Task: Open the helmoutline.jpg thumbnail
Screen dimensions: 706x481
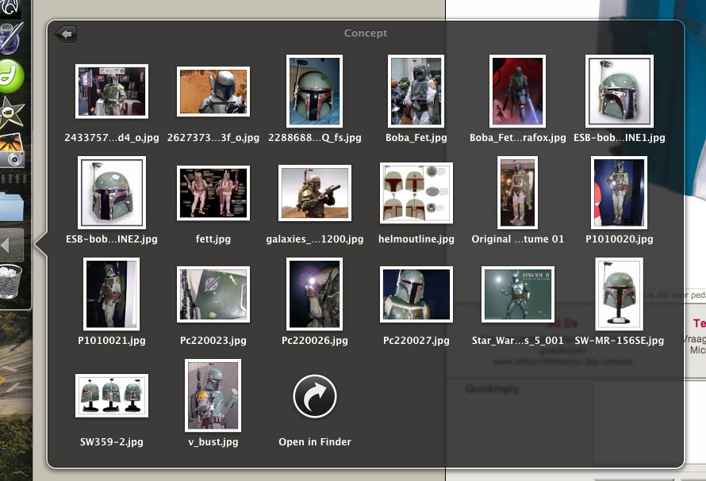Action: [416, 193]
